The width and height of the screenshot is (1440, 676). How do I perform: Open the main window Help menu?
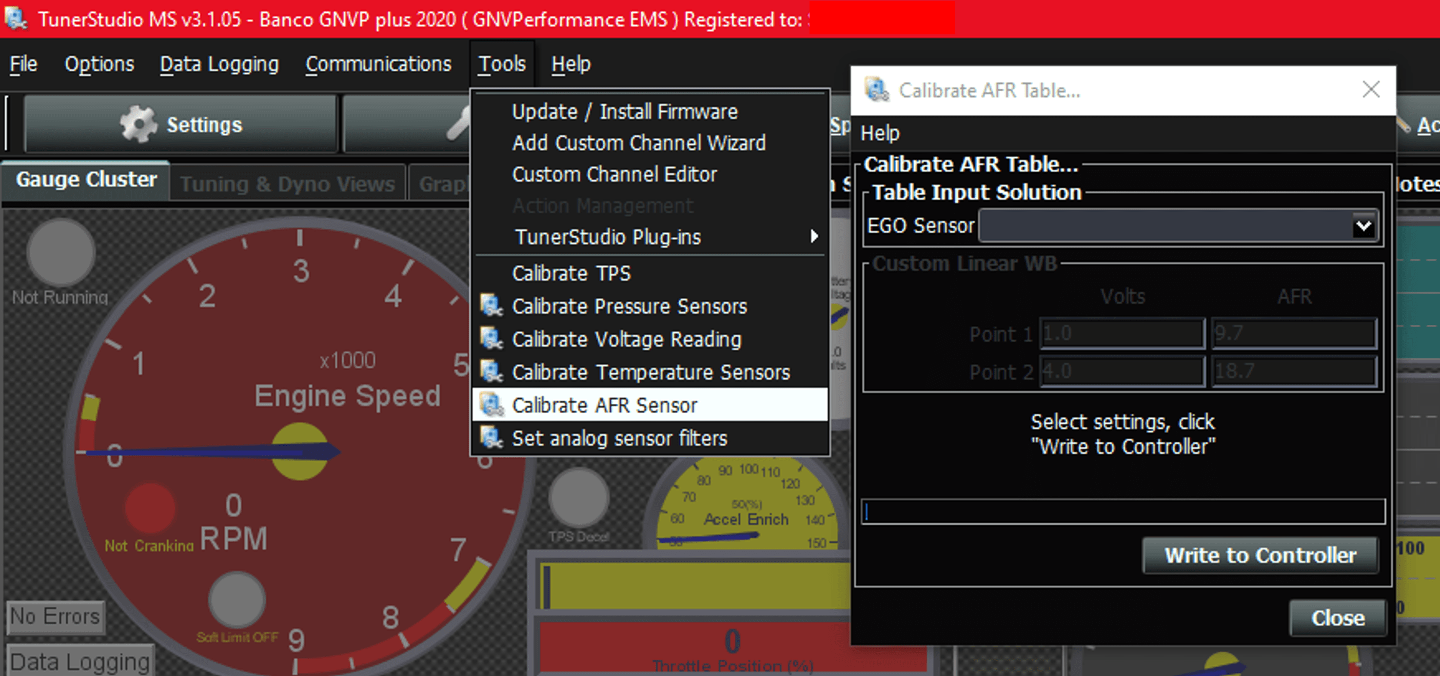(x=571, y=64)
